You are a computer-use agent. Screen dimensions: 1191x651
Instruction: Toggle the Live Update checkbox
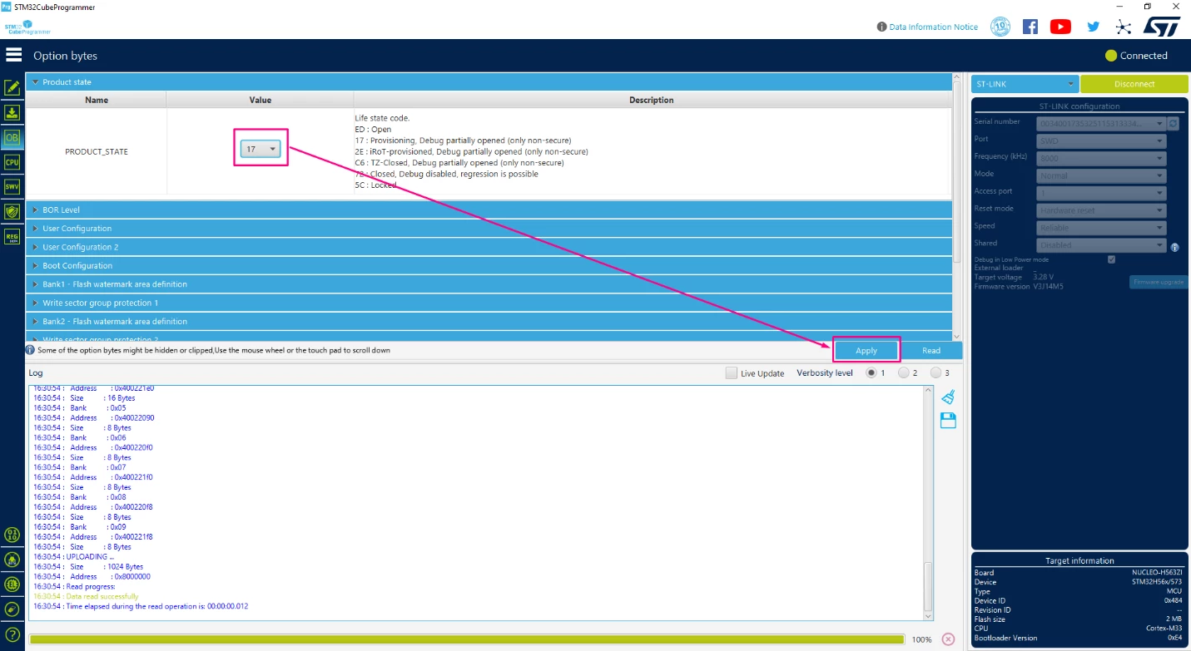[732, 373]
